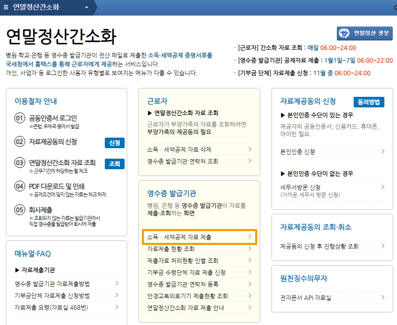Open 소득·세액공제 자료 제출 link
The width and height of the screenshot is (397, 325).
click(x=200, y=237)
